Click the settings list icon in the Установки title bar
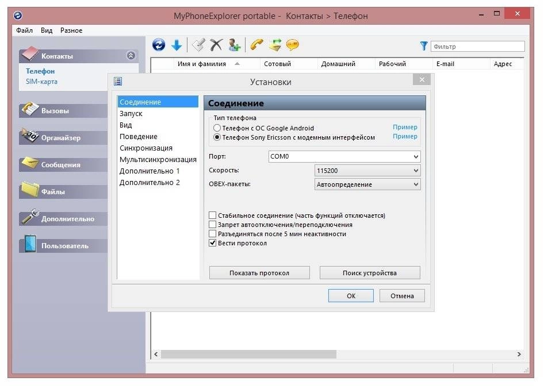The width and height of the screenshot is (544, 389). (x=118, y=82)
